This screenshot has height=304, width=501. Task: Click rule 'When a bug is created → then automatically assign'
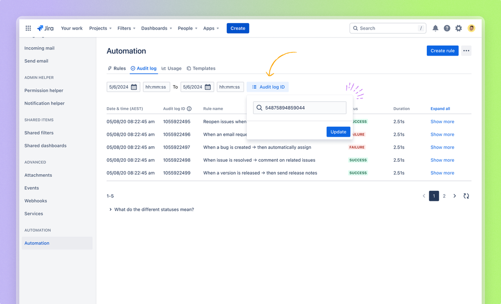(x=257, y=147)
